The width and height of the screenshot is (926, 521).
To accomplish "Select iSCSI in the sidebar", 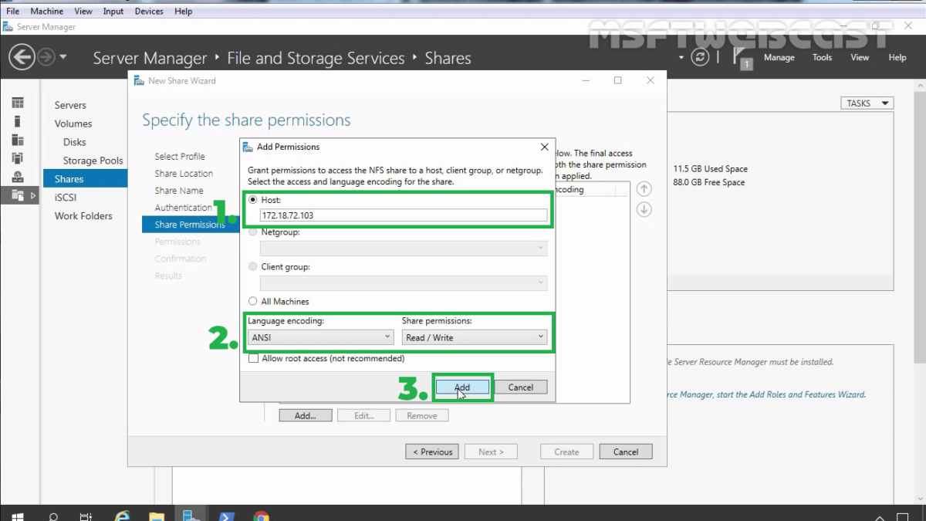I will coord(66,198).
